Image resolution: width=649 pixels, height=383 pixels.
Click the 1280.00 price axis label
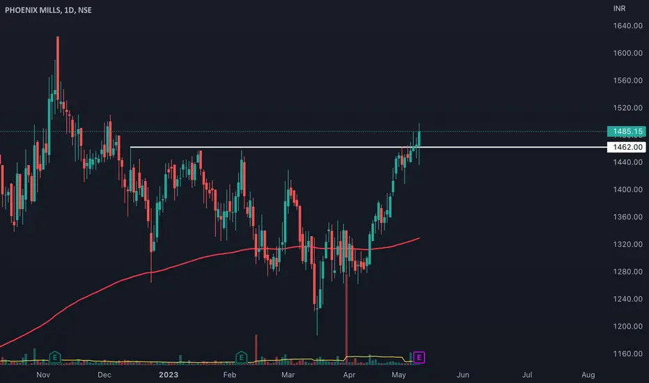(627, 272)
